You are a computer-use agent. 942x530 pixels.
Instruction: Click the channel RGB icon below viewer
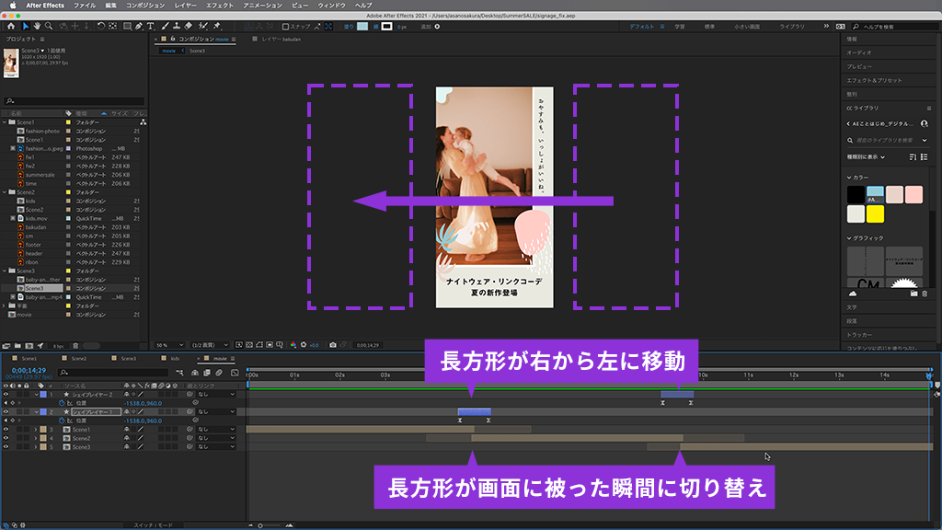click(293, 345)
